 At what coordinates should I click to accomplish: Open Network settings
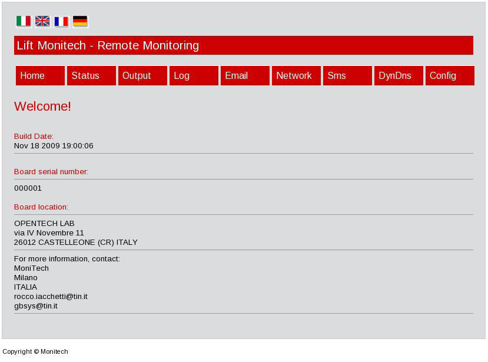296,75
